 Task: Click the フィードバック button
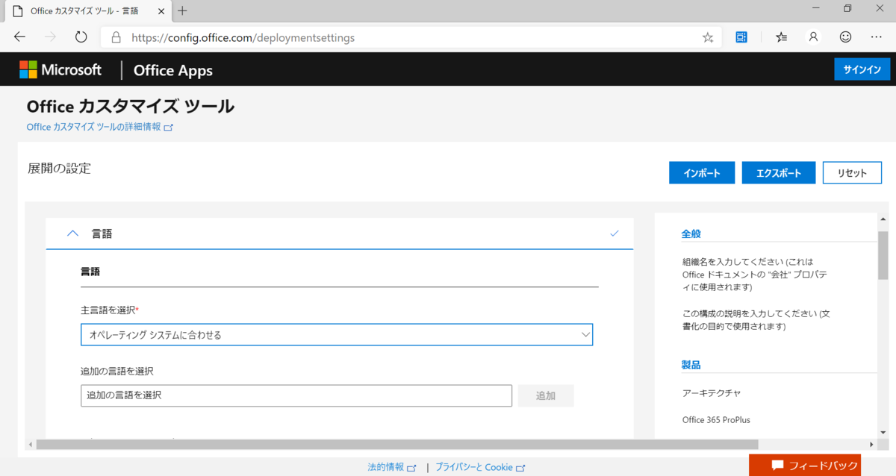coord(805,465)
